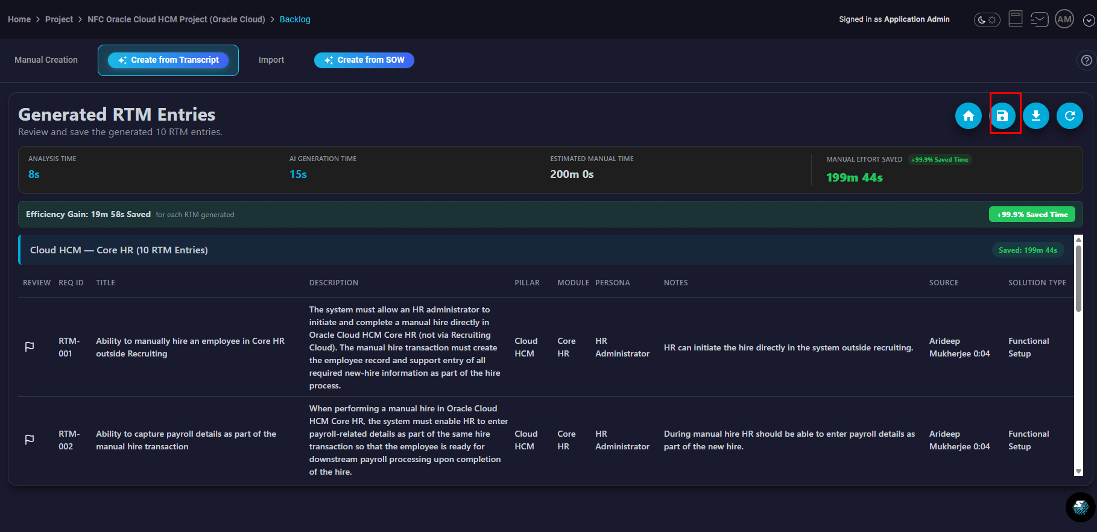This screenshot has width=1097, height=532.
Task: Flag RTM-002 for review
Action: (x=29, y=440)
